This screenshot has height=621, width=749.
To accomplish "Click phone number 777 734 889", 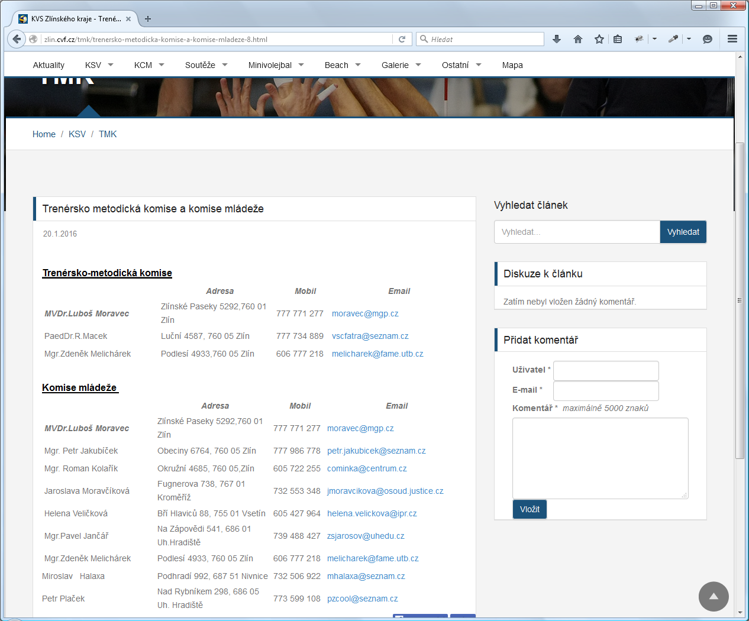I will (x=300, y=336).
